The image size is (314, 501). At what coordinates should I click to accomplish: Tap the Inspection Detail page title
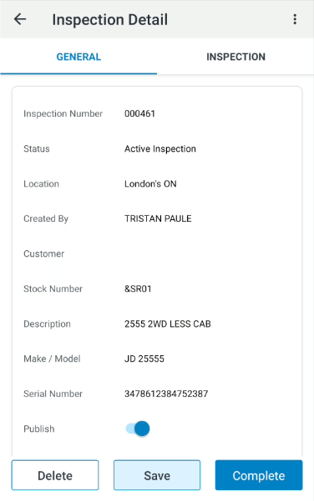pos(109,19)
